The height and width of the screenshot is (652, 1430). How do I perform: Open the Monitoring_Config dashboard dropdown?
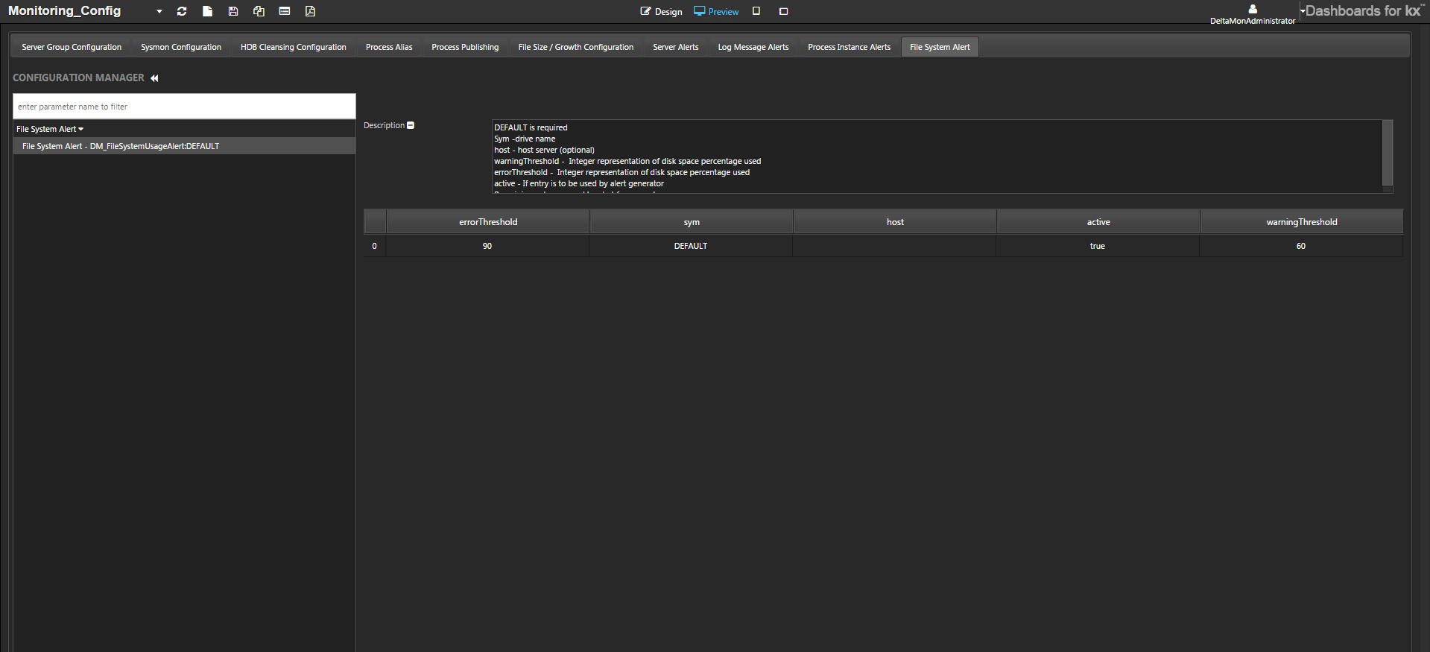coord(159,11)
